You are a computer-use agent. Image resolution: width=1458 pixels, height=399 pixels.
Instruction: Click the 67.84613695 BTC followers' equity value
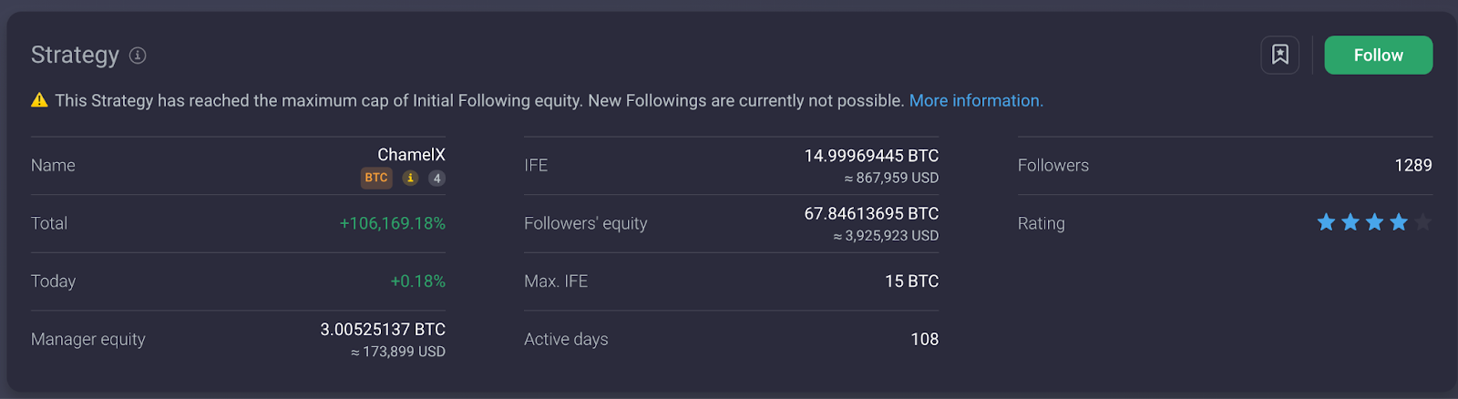point(871,213)
